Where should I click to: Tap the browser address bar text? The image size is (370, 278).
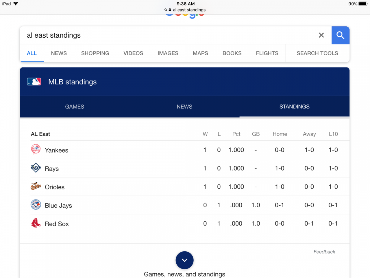pos(189,10)
